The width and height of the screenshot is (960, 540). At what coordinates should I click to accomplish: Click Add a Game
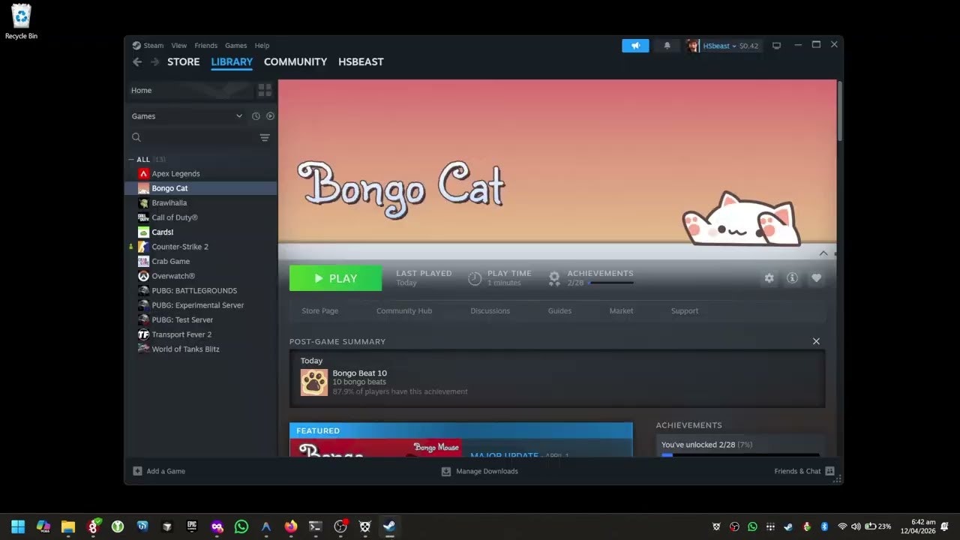click(159, 471)
